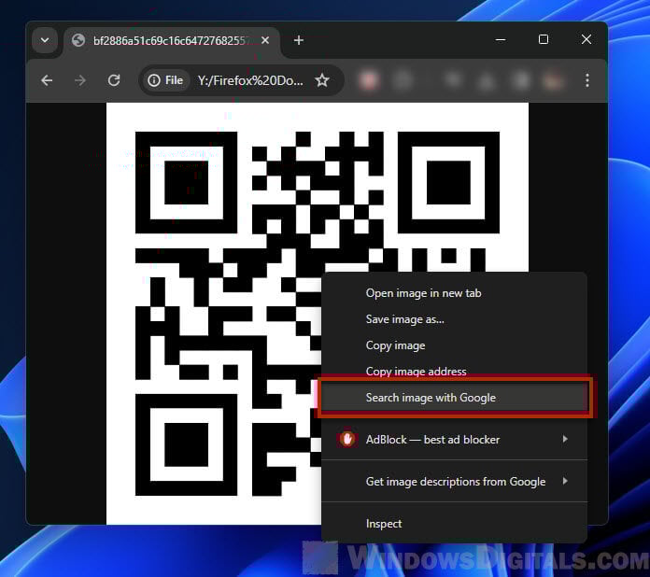Maximize the Chrome window
650x577 pixels.
coord(544,40)
